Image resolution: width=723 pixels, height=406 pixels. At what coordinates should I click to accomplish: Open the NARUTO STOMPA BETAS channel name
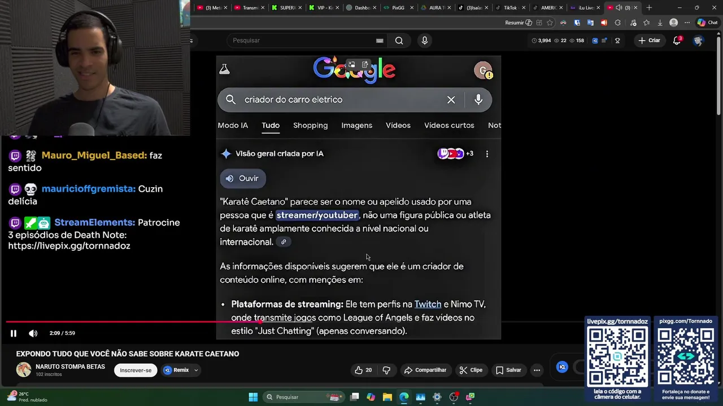pyautogui.click(x=70, y=367)
